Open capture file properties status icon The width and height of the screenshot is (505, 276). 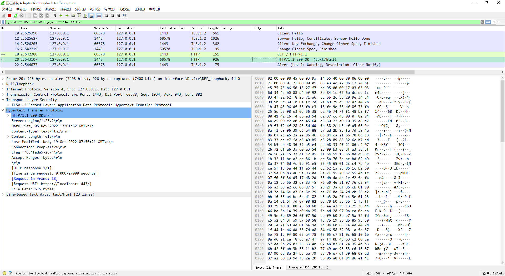[11, 273]
